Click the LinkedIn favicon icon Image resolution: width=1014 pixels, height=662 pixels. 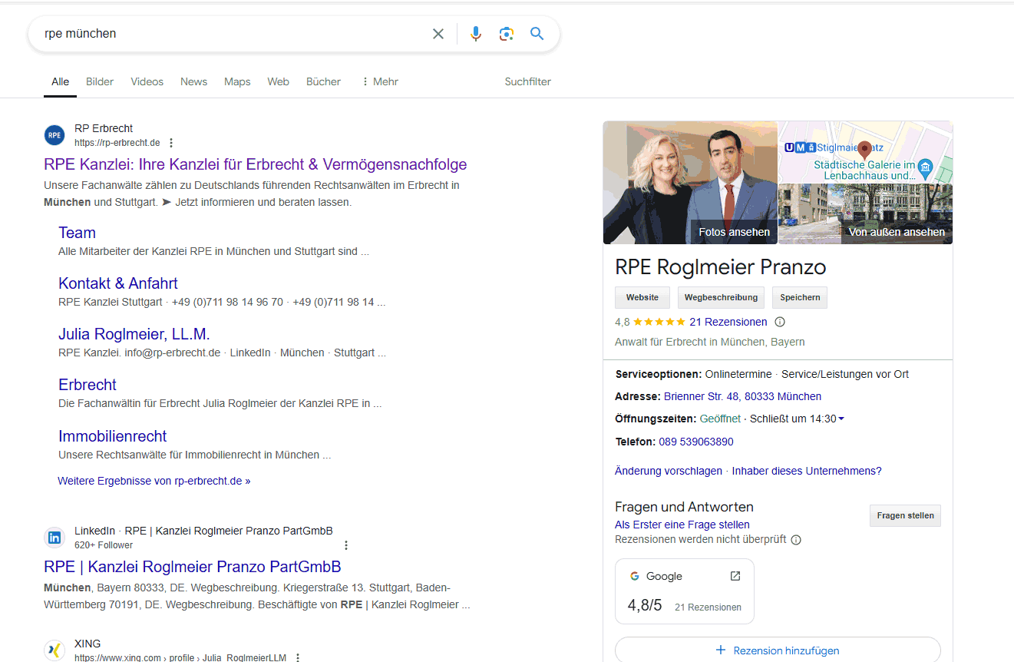pyautogui.click(x=54, y=538)
